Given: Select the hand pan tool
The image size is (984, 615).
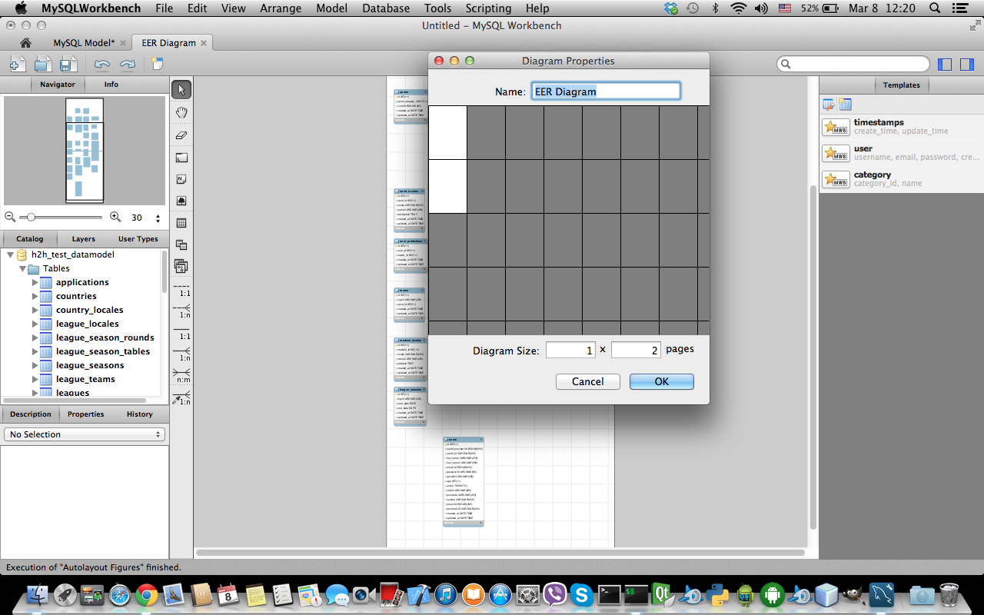Looking at the screenshot, I should 181,112.
